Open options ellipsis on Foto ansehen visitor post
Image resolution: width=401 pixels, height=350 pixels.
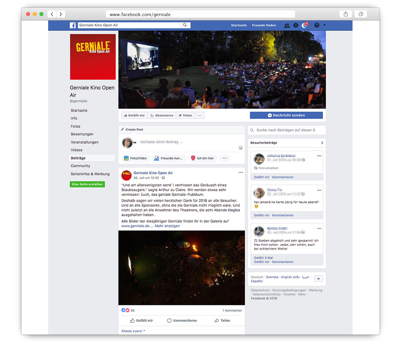319,156
